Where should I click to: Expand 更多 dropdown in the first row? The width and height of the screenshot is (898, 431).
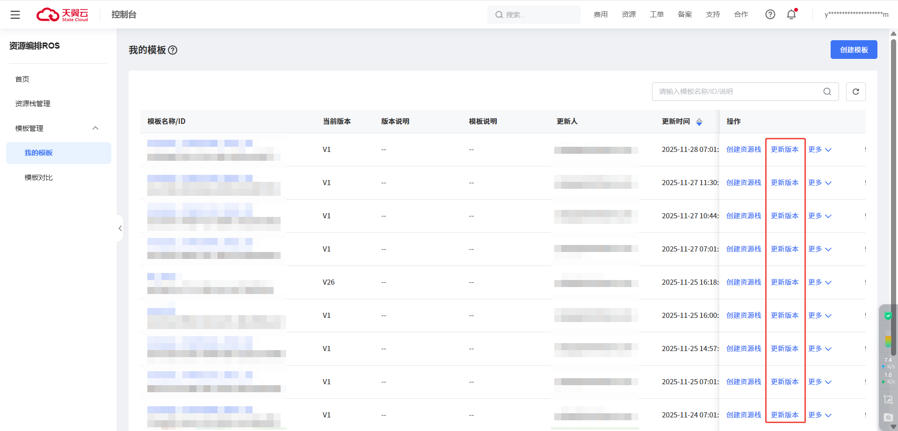pyautogui.click(x=819, y=150)
